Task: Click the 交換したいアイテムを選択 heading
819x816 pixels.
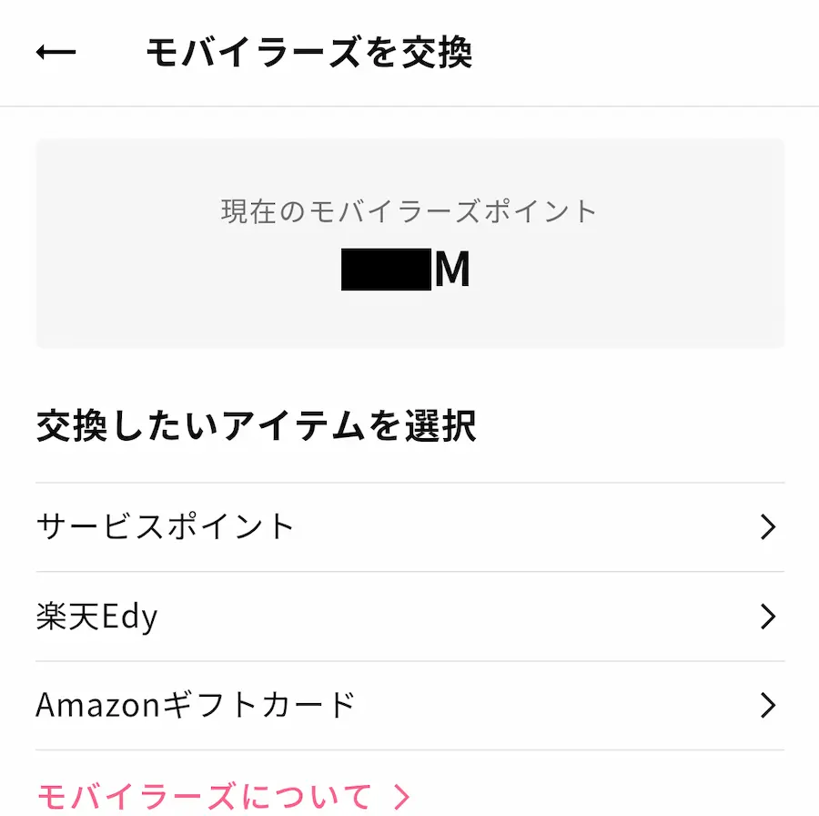Action: click(x=256, y=426)
